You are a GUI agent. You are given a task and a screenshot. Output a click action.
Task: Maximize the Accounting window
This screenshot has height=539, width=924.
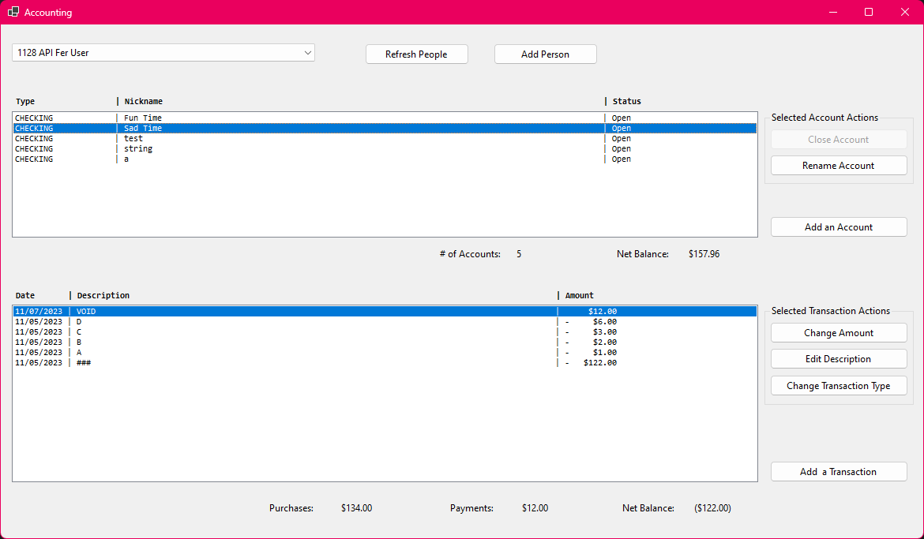click(x=869, y=12)
